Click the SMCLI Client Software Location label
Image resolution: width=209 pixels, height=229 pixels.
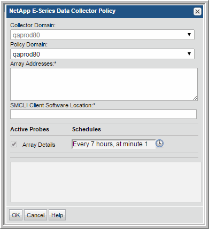pos(53,105)
